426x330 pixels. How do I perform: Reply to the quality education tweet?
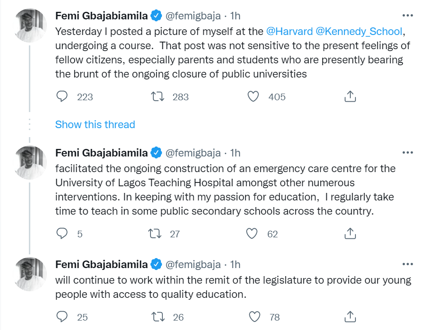point(62,317)
